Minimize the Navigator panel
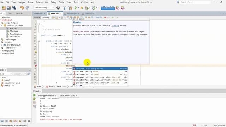The width and height of the screenshot is (226, 127). 30,70
